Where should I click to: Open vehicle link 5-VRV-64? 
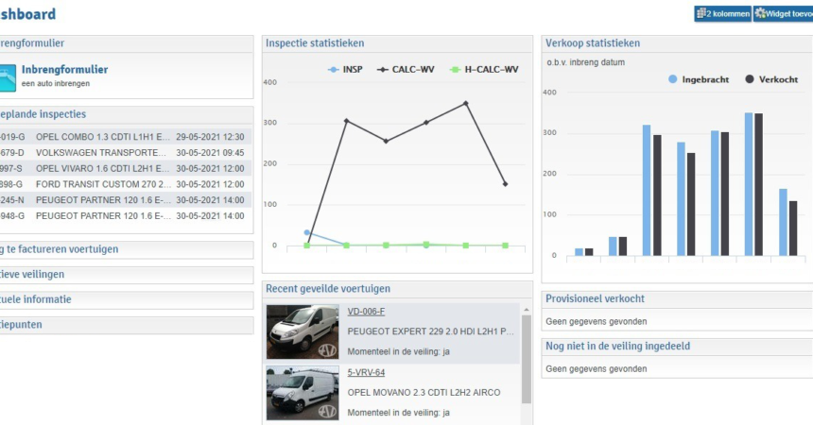[x=365, y=372]
